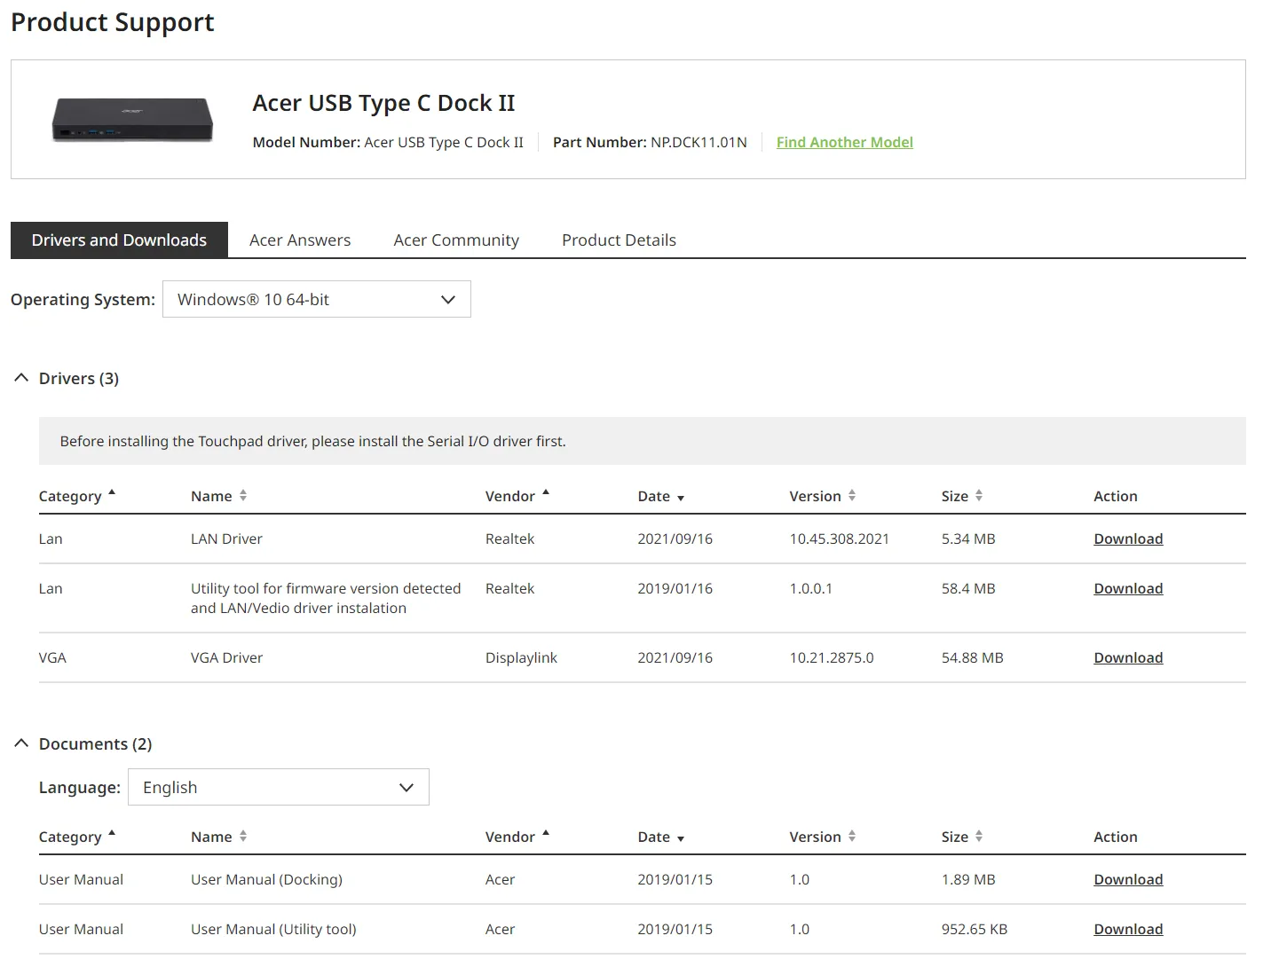Sort Drivers table by Name column
Screen dimensions: 1271x975
pyautogui.click(x=218, y=496)
